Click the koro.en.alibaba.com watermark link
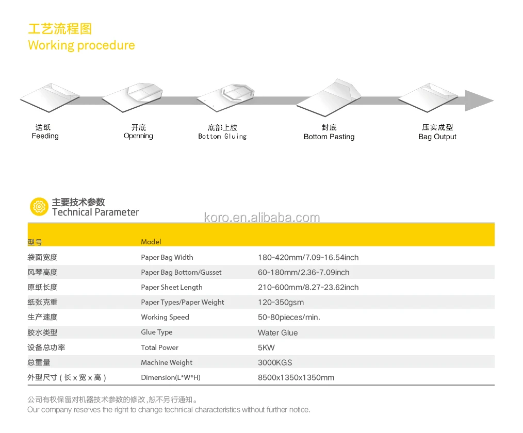The image size is (523, 433). [x=262, y=218]
